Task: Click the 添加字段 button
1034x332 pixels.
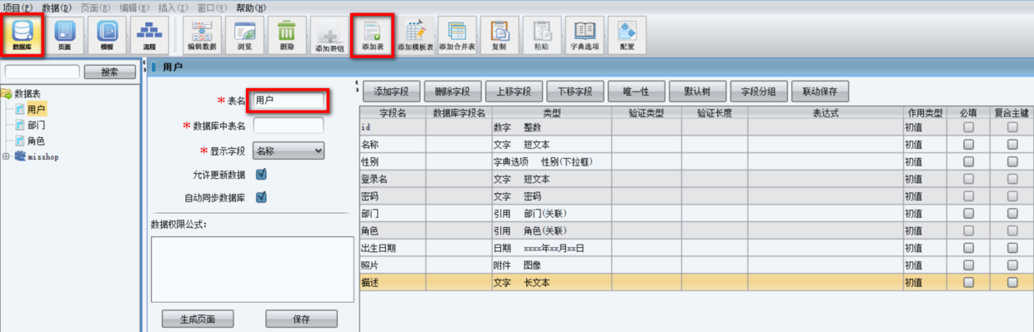Action: [x=392, y=91]
